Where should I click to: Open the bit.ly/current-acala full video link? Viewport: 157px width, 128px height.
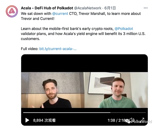(x=58, y=49)
